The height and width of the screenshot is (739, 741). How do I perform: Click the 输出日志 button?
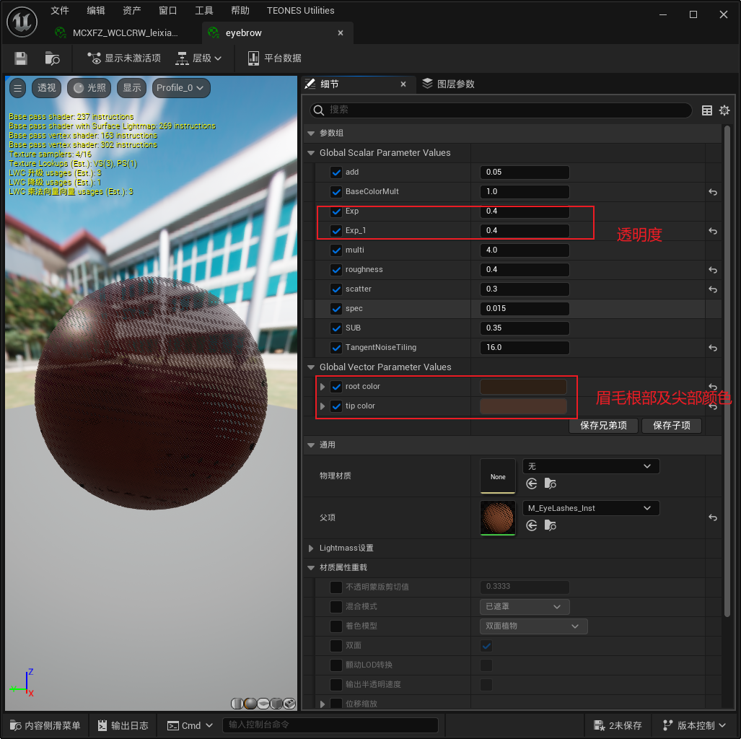point(123,725)
